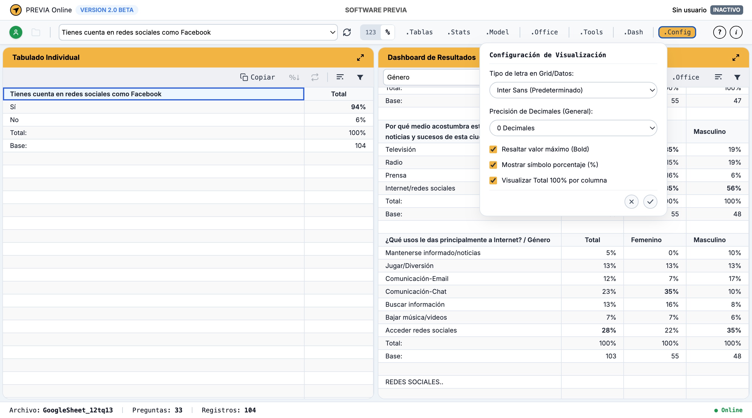The width and height of the screenshot is (752, 418).
Task: Open the .Dash menu
Action: click(633, 32)
